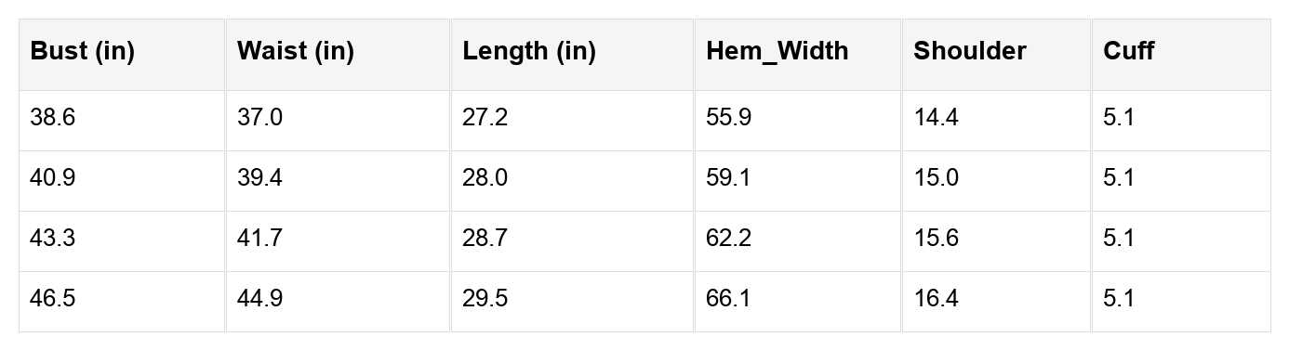Image resolution: width=1289 pixels, height=350 pixels.
Task: Click the bust value 38.6
Action: pos(53,118)
